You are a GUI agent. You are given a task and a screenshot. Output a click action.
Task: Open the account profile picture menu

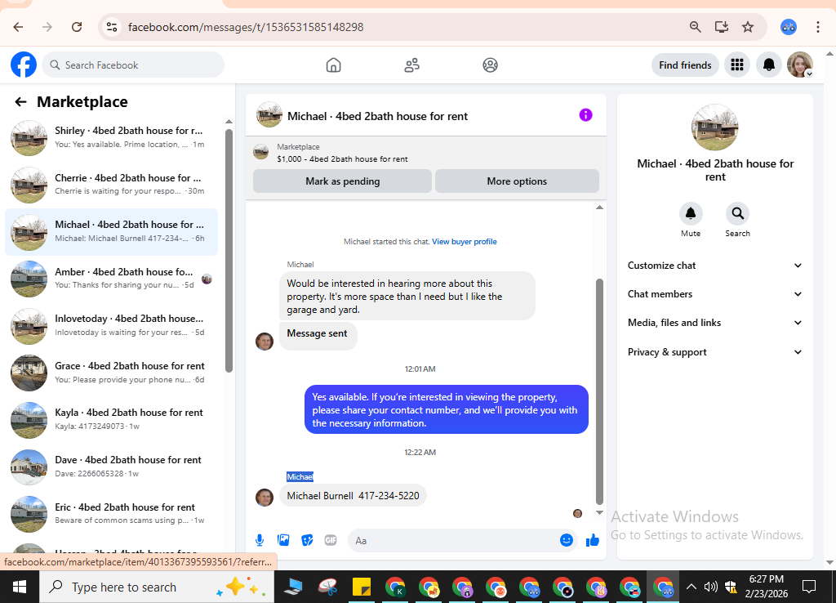click(800, 65)
